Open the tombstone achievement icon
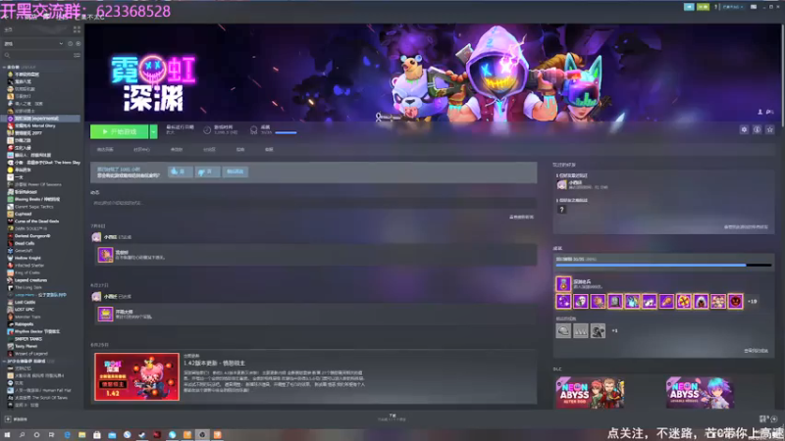This screenshot has width=785, height=441. click(615, 301)
